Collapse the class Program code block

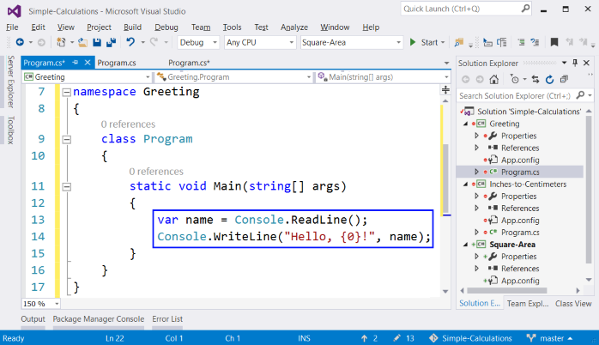click(66, 139)
